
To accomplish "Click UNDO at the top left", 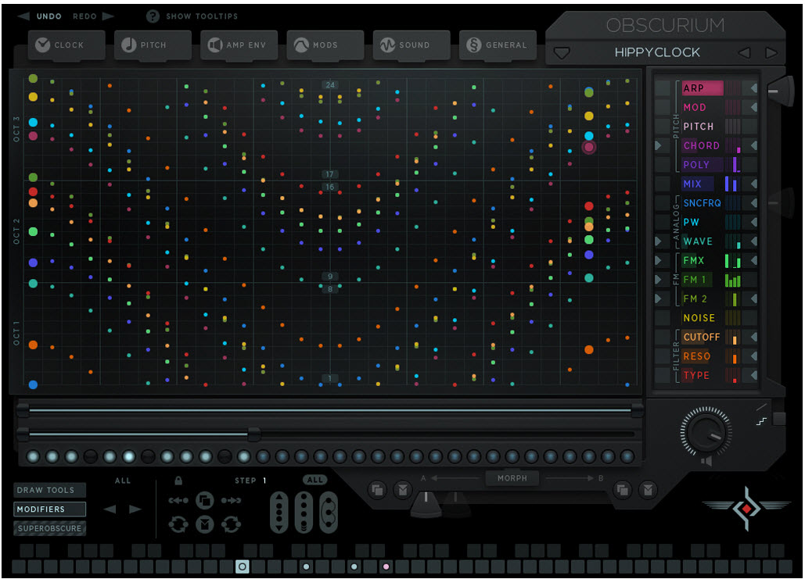I will pos(49,16).
